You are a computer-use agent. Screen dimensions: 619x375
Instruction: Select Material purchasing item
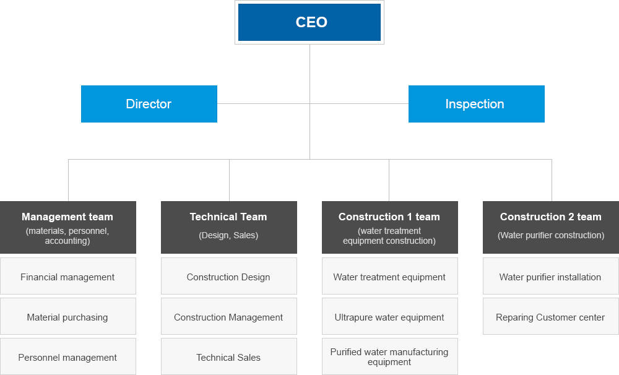coord(68,317)
